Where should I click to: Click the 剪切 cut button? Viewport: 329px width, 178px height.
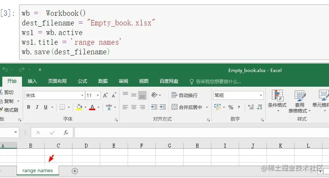(x=7, y=92)
